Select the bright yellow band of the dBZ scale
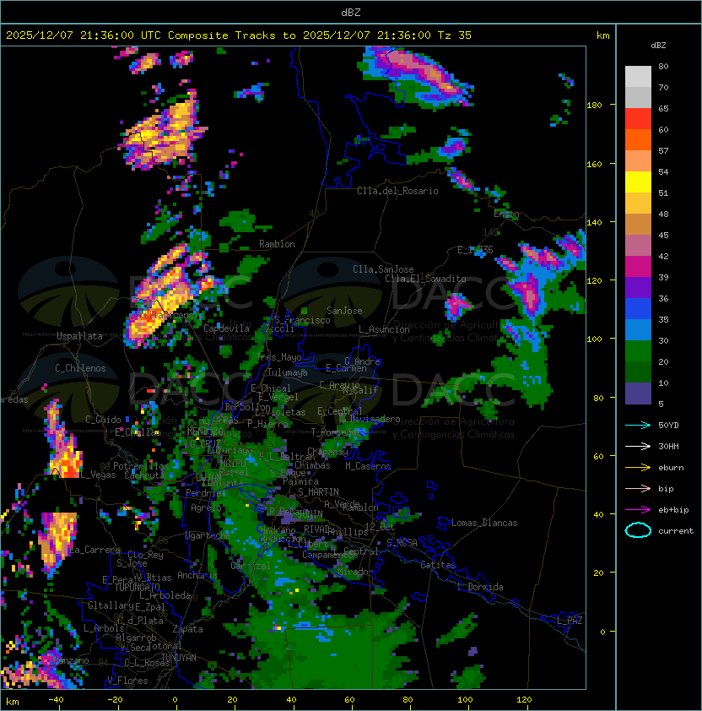The width and height of the screenshot is (702, 711). pyautogui.click(x=638, y=182)
